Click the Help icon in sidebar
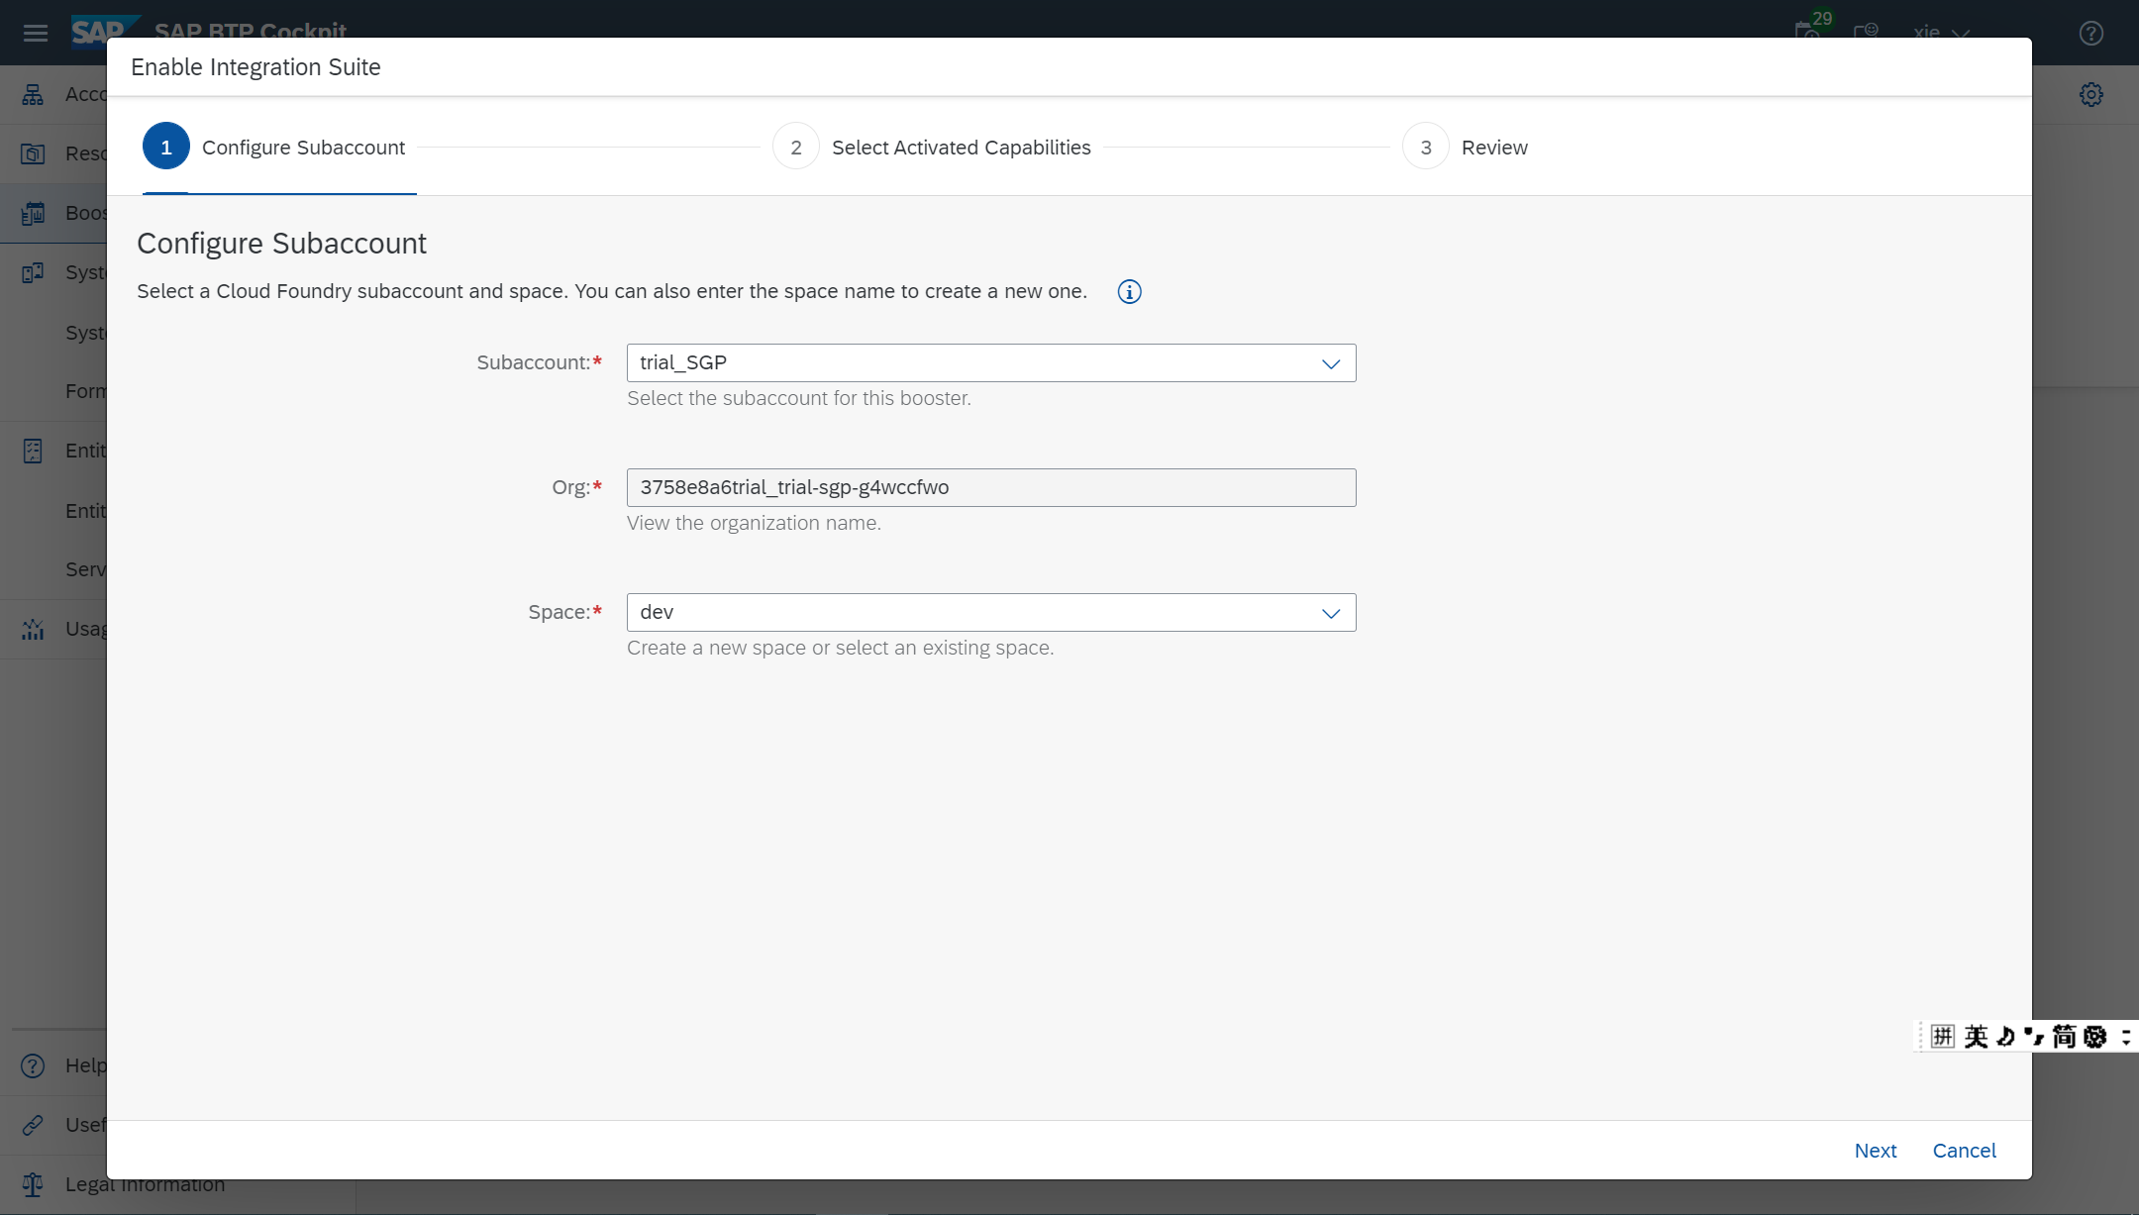Image resolution: width=2139 pixels, height=1215 pixels. [33, 1065]
